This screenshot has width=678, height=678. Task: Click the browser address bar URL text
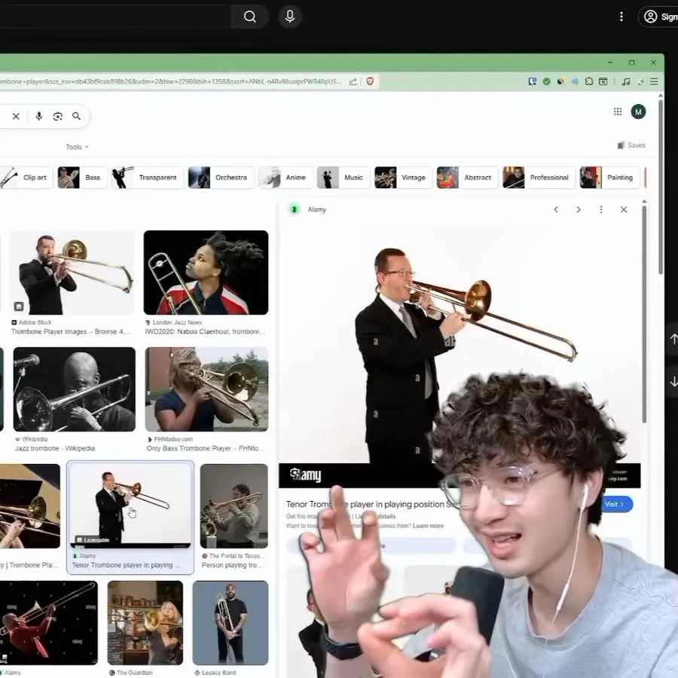pyautogui.click(x=171, y=81)
